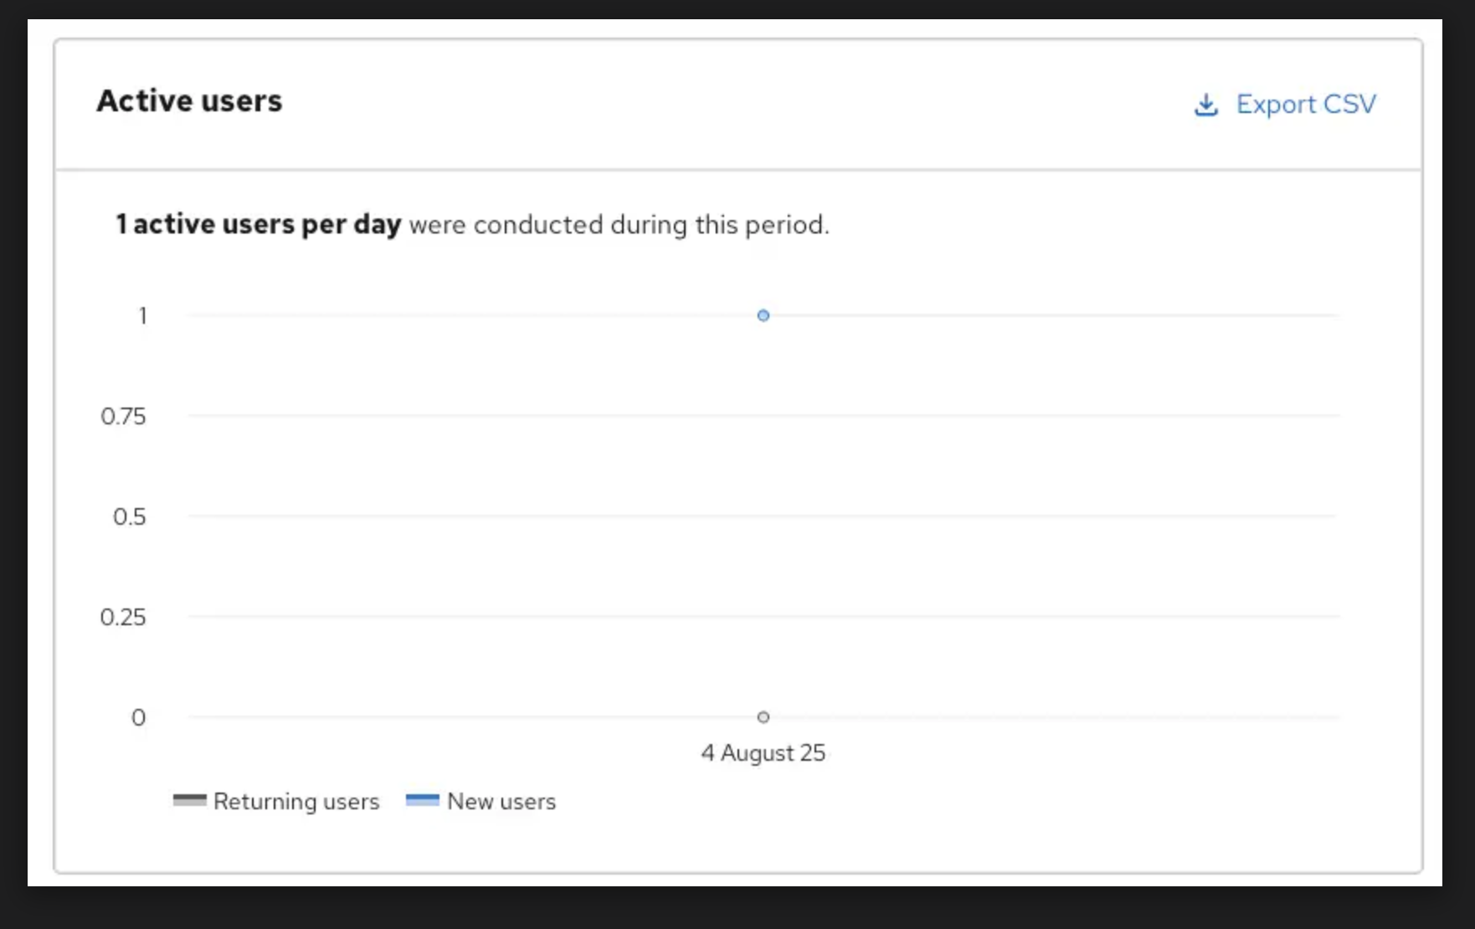
Task: Click the gray Returning users legend swatch
Action: pyautogui.click(x=189, y=800)
